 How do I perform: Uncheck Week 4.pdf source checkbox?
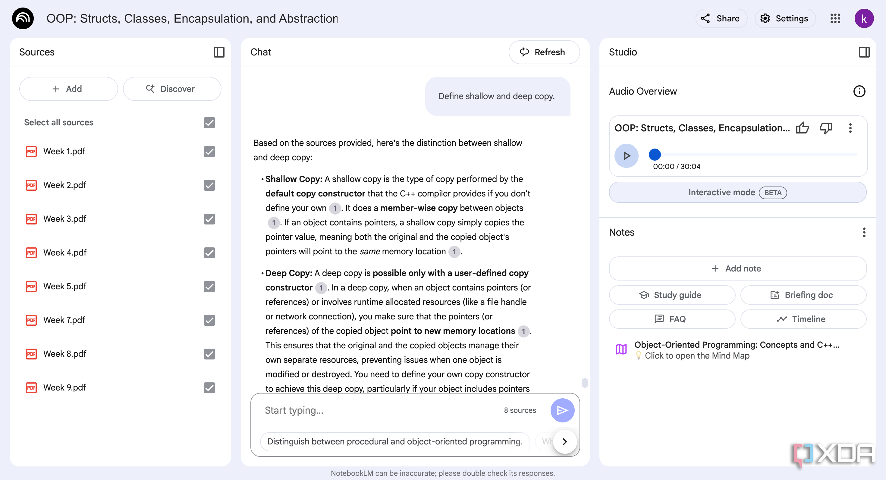coord(209,253)
